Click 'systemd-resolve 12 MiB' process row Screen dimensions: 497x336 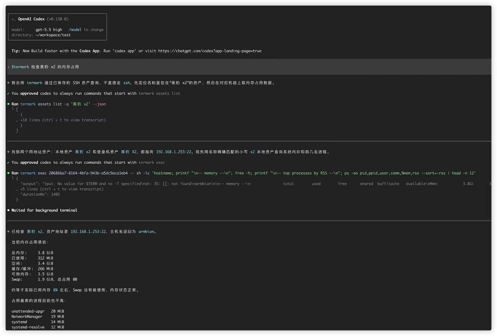click(38, 327)
